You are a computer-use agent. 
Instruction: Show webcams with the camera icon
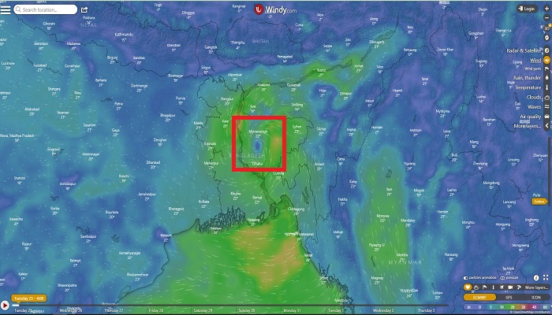pos(510,287)
